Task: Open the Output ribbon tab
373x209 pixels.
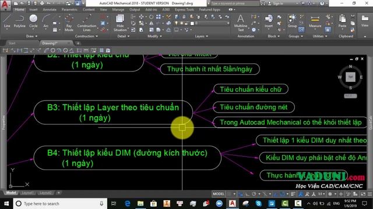Action: 135,9
